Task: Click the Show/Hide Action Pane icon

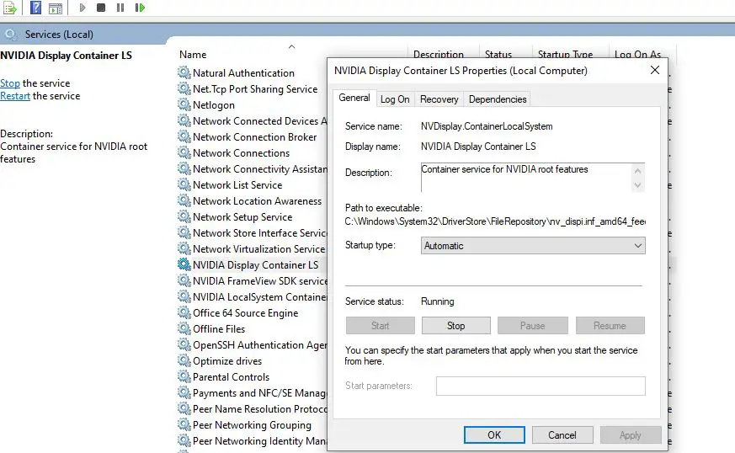Action: click(56, 8)
